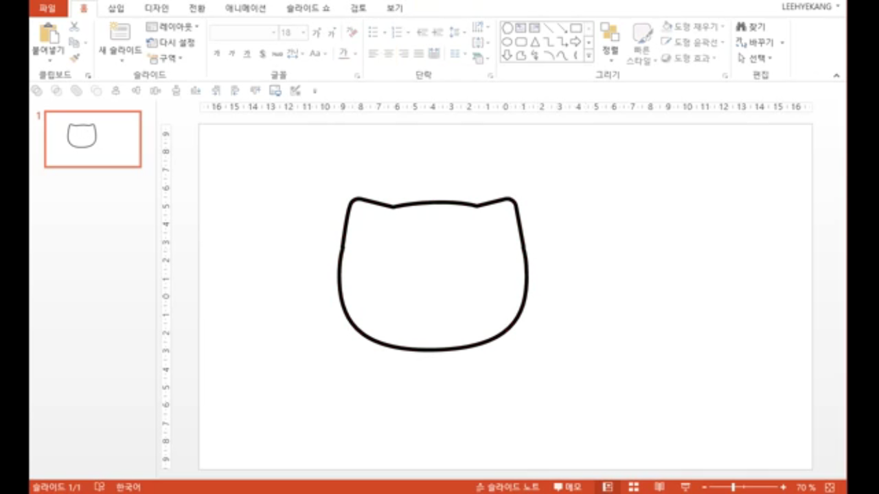Select the down arrow shape in gallery
879x494 pixels.
click(x=507, y=56)
